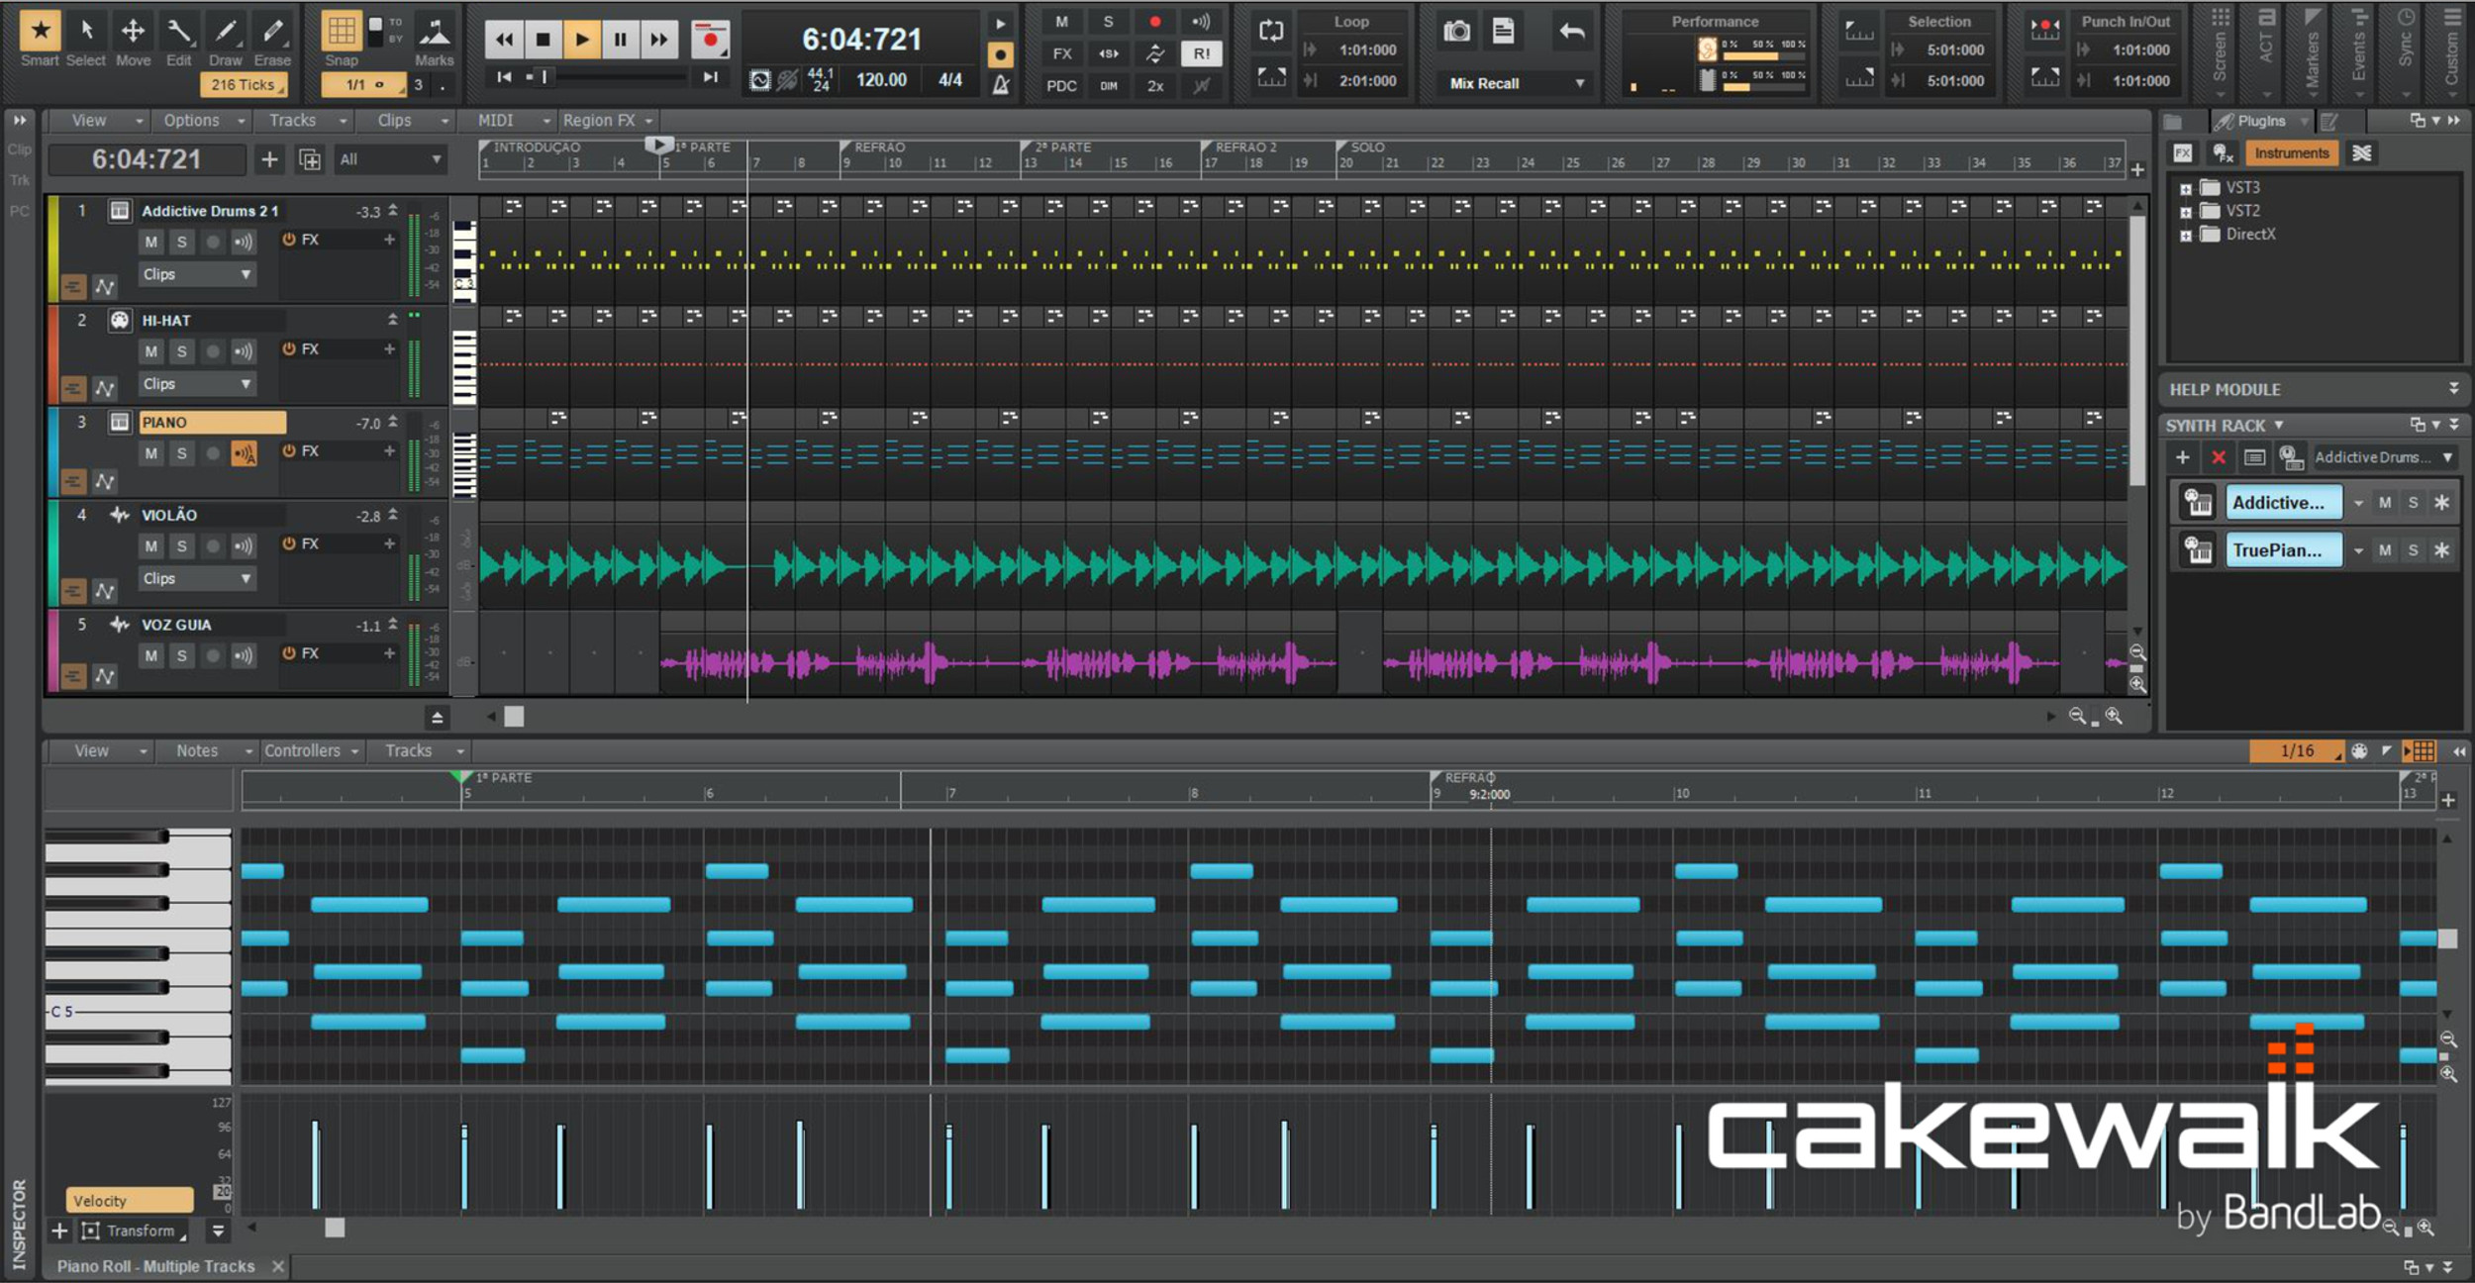The height and width of the screenshot is (1283, 2475).
Task: Arm the transport Record button
Action: click(x=710, y=40)
